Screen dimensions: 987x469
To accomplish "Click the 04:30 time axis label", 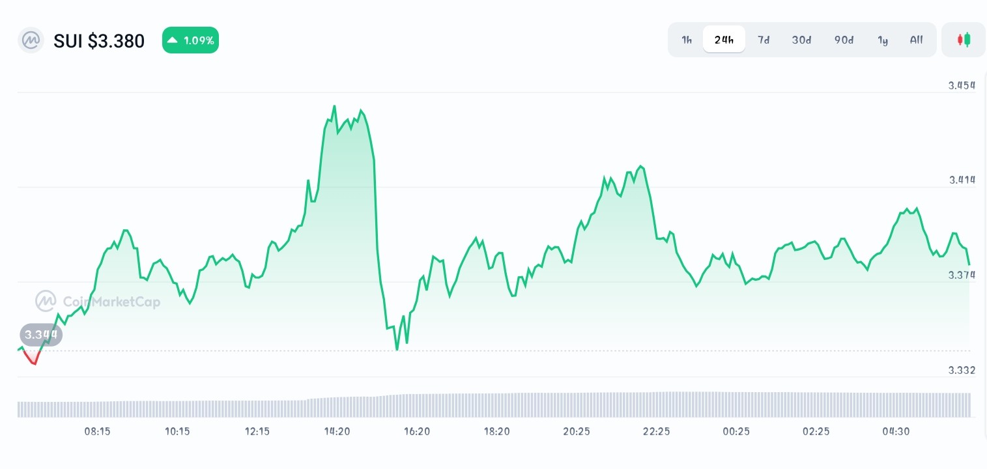I will pyautogui.click(x=896, y=431).
